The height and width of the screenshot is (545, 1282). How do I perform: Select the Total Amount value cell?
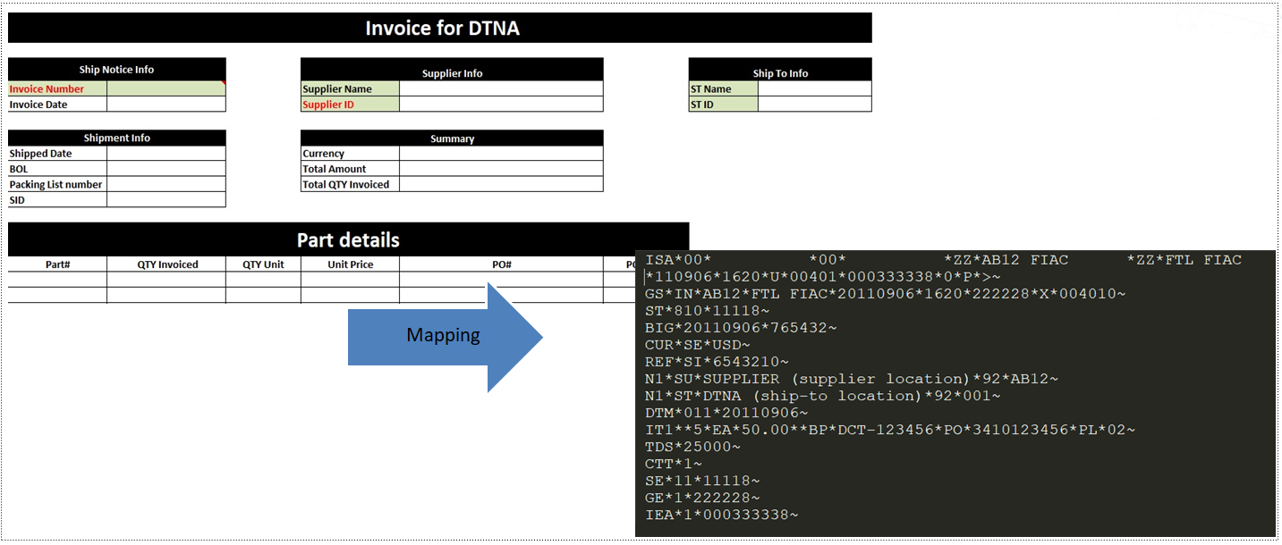[501, 169]
